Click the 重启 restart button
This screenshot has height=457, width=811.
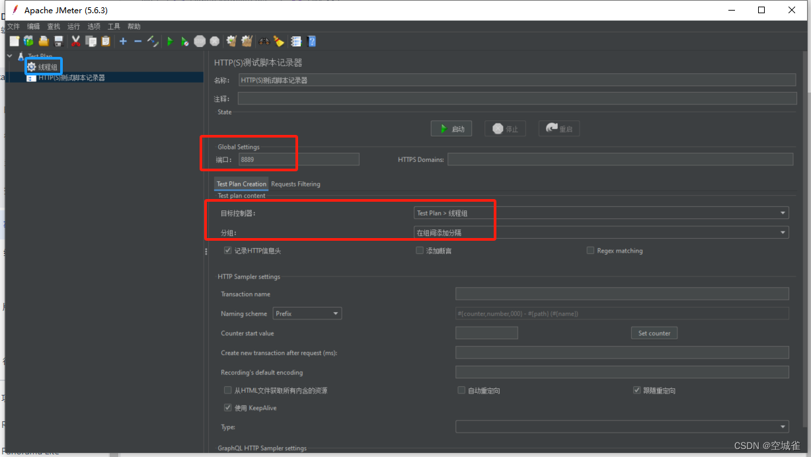point(559,129)
